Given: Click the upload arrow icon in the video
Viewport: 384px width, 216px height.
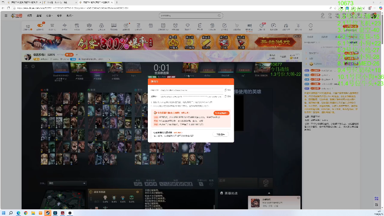Looking at the screenshot, I should 26,66.
